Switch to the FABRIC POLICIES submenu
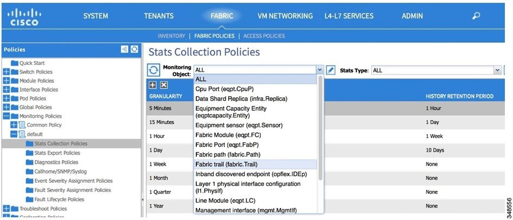 [x=214, y=36]
